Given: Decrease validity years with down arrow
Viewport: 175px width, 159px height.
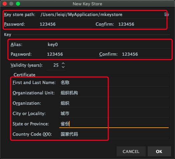Looking at the screenshot, I should (63, 67).
